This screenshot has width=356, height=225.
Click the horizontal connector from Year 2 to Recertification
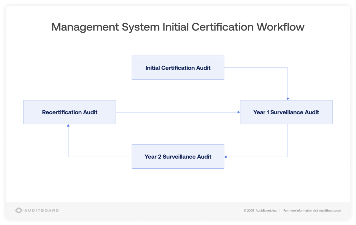pyautogui.click(x=101, y=157)
